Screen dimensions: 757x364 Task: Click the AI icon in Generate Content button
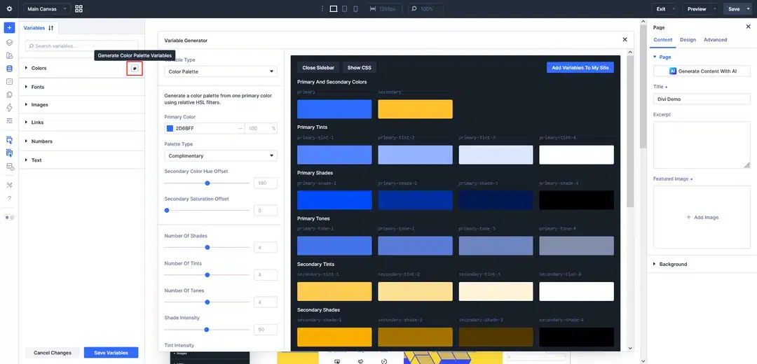coord(672,71)
